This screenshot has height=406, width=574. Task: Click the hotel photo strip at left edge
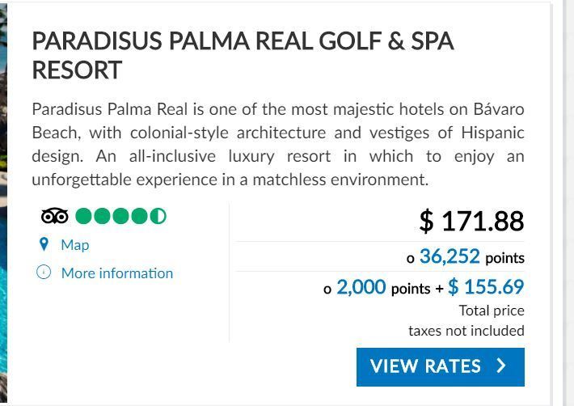[4, 203]
